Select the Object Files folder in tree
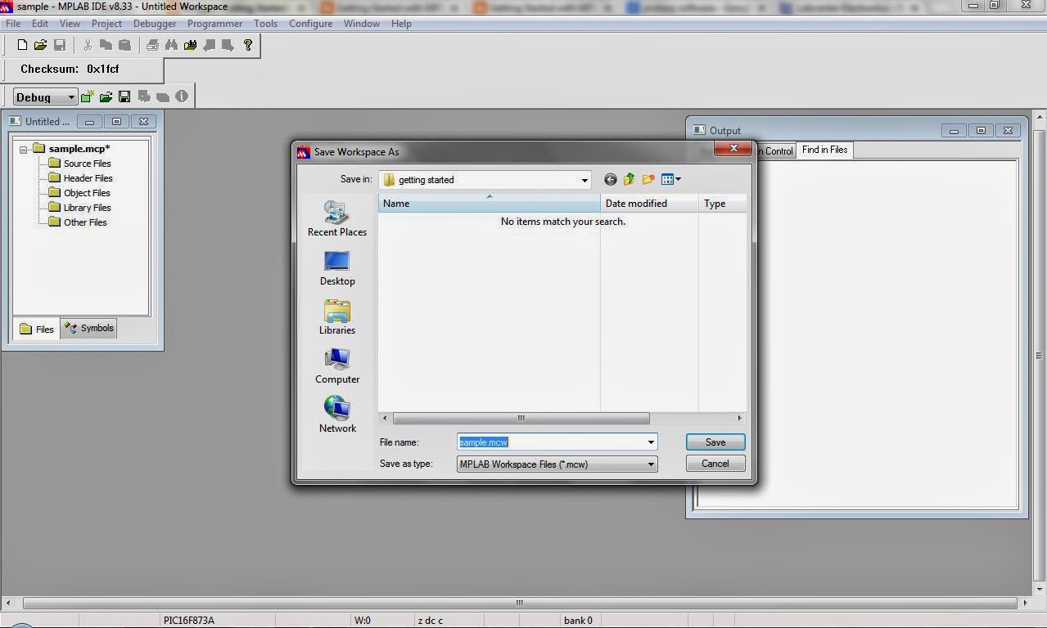Viewport: 1047px width, 628px height. tap(79, 193)
